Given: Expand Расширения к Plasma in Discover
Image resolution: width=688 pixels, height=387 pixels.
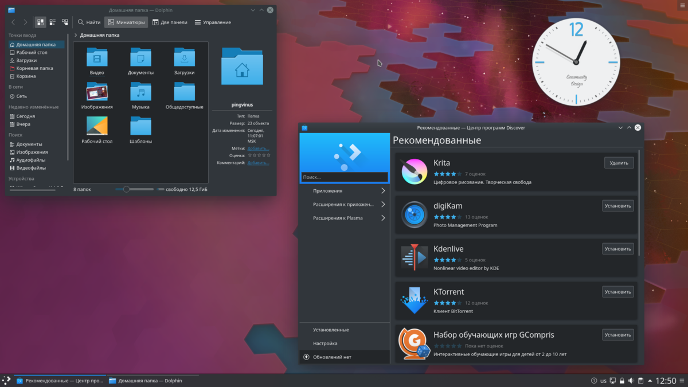Looking at the screenshot, I should [345, 218].
